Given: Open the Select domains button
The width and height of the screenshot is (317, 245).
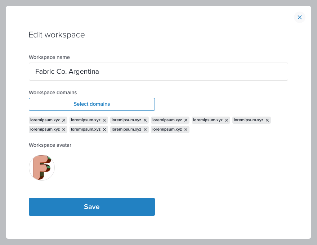Looking at the screenshot, I should coord(92,104).
